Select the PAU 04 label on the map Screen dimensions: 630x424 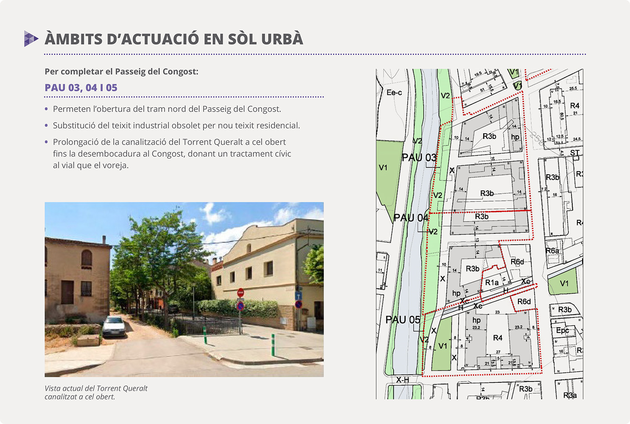tap(411, 218)
